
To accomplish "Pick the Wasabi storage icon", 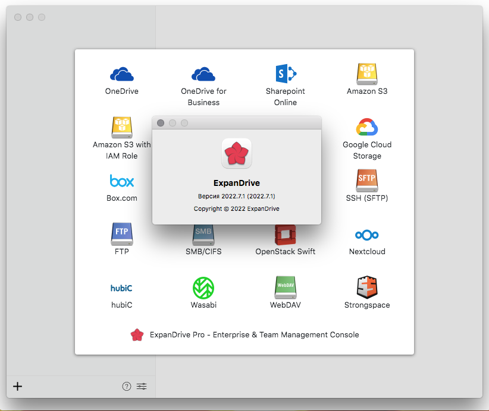I will 203,288.
